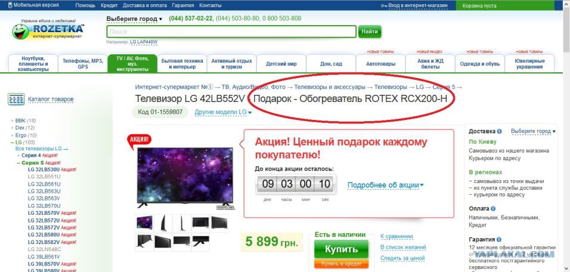Click the Кредит top menu link

tap(110, 5)
